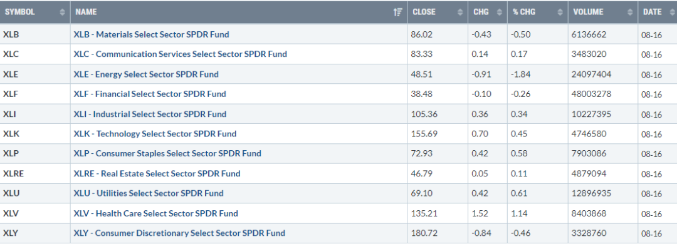
Task: Open XLF Financial Select Sector SPDR Fund
Action: click(x=150, y=94)
